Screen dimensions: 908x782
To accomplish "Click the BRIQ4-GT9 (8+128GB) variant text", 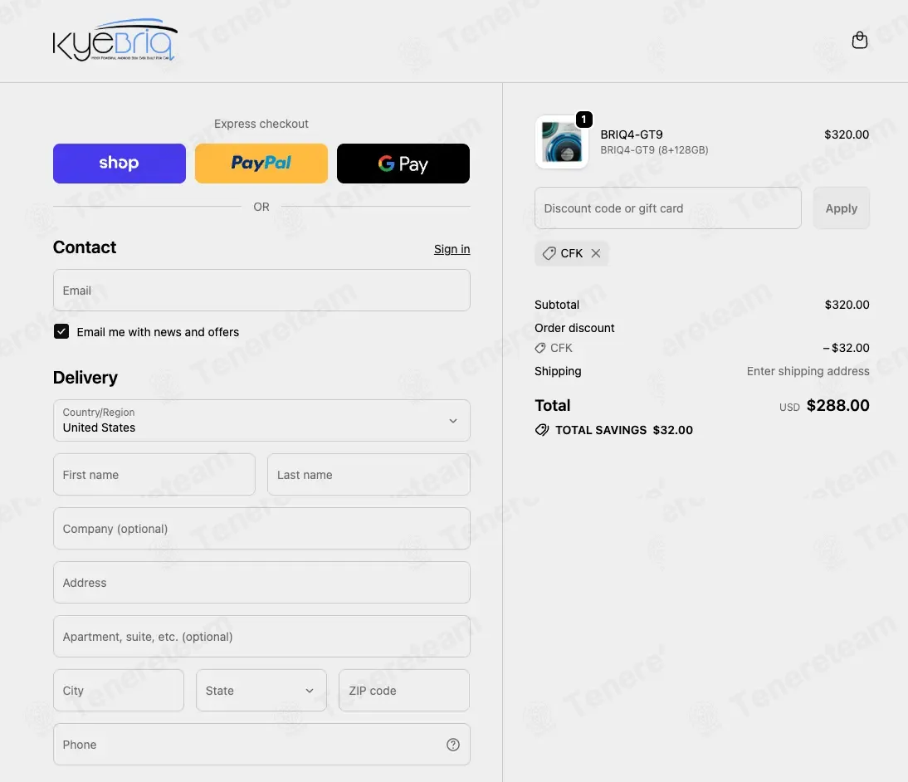I will point(654,150).
